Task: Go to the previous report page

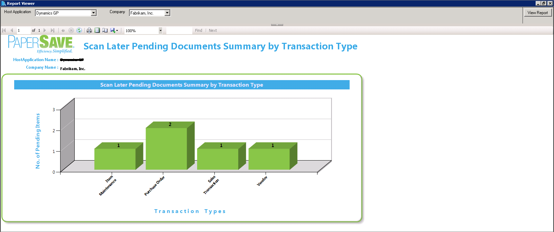Action: (x=12, y=30)
